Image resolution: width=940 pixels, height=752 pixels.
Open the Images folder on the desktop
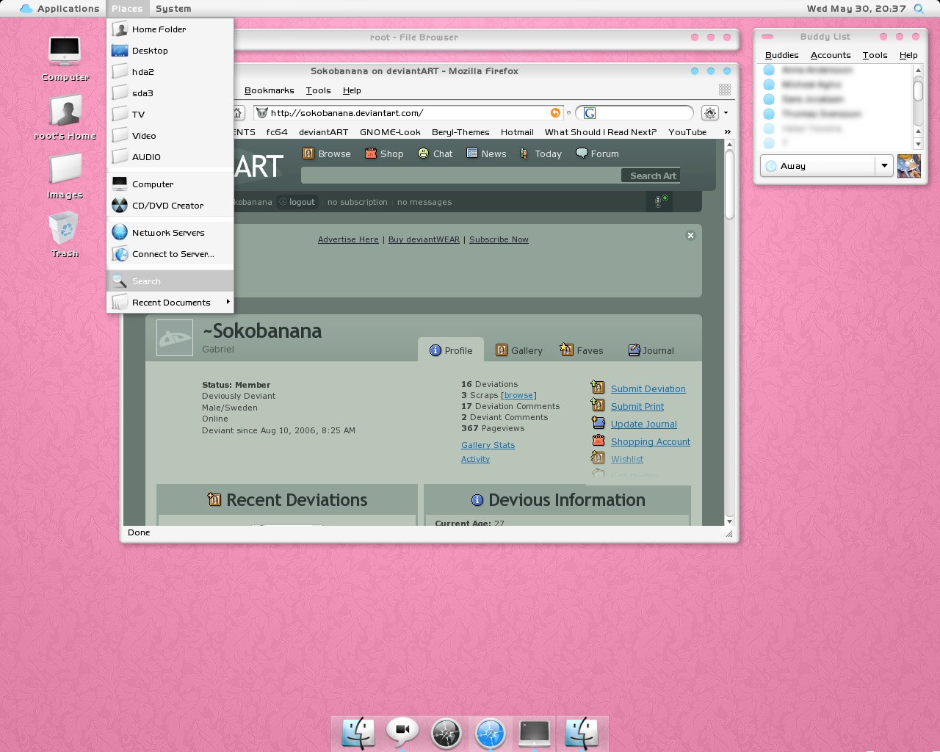(65, 176)
